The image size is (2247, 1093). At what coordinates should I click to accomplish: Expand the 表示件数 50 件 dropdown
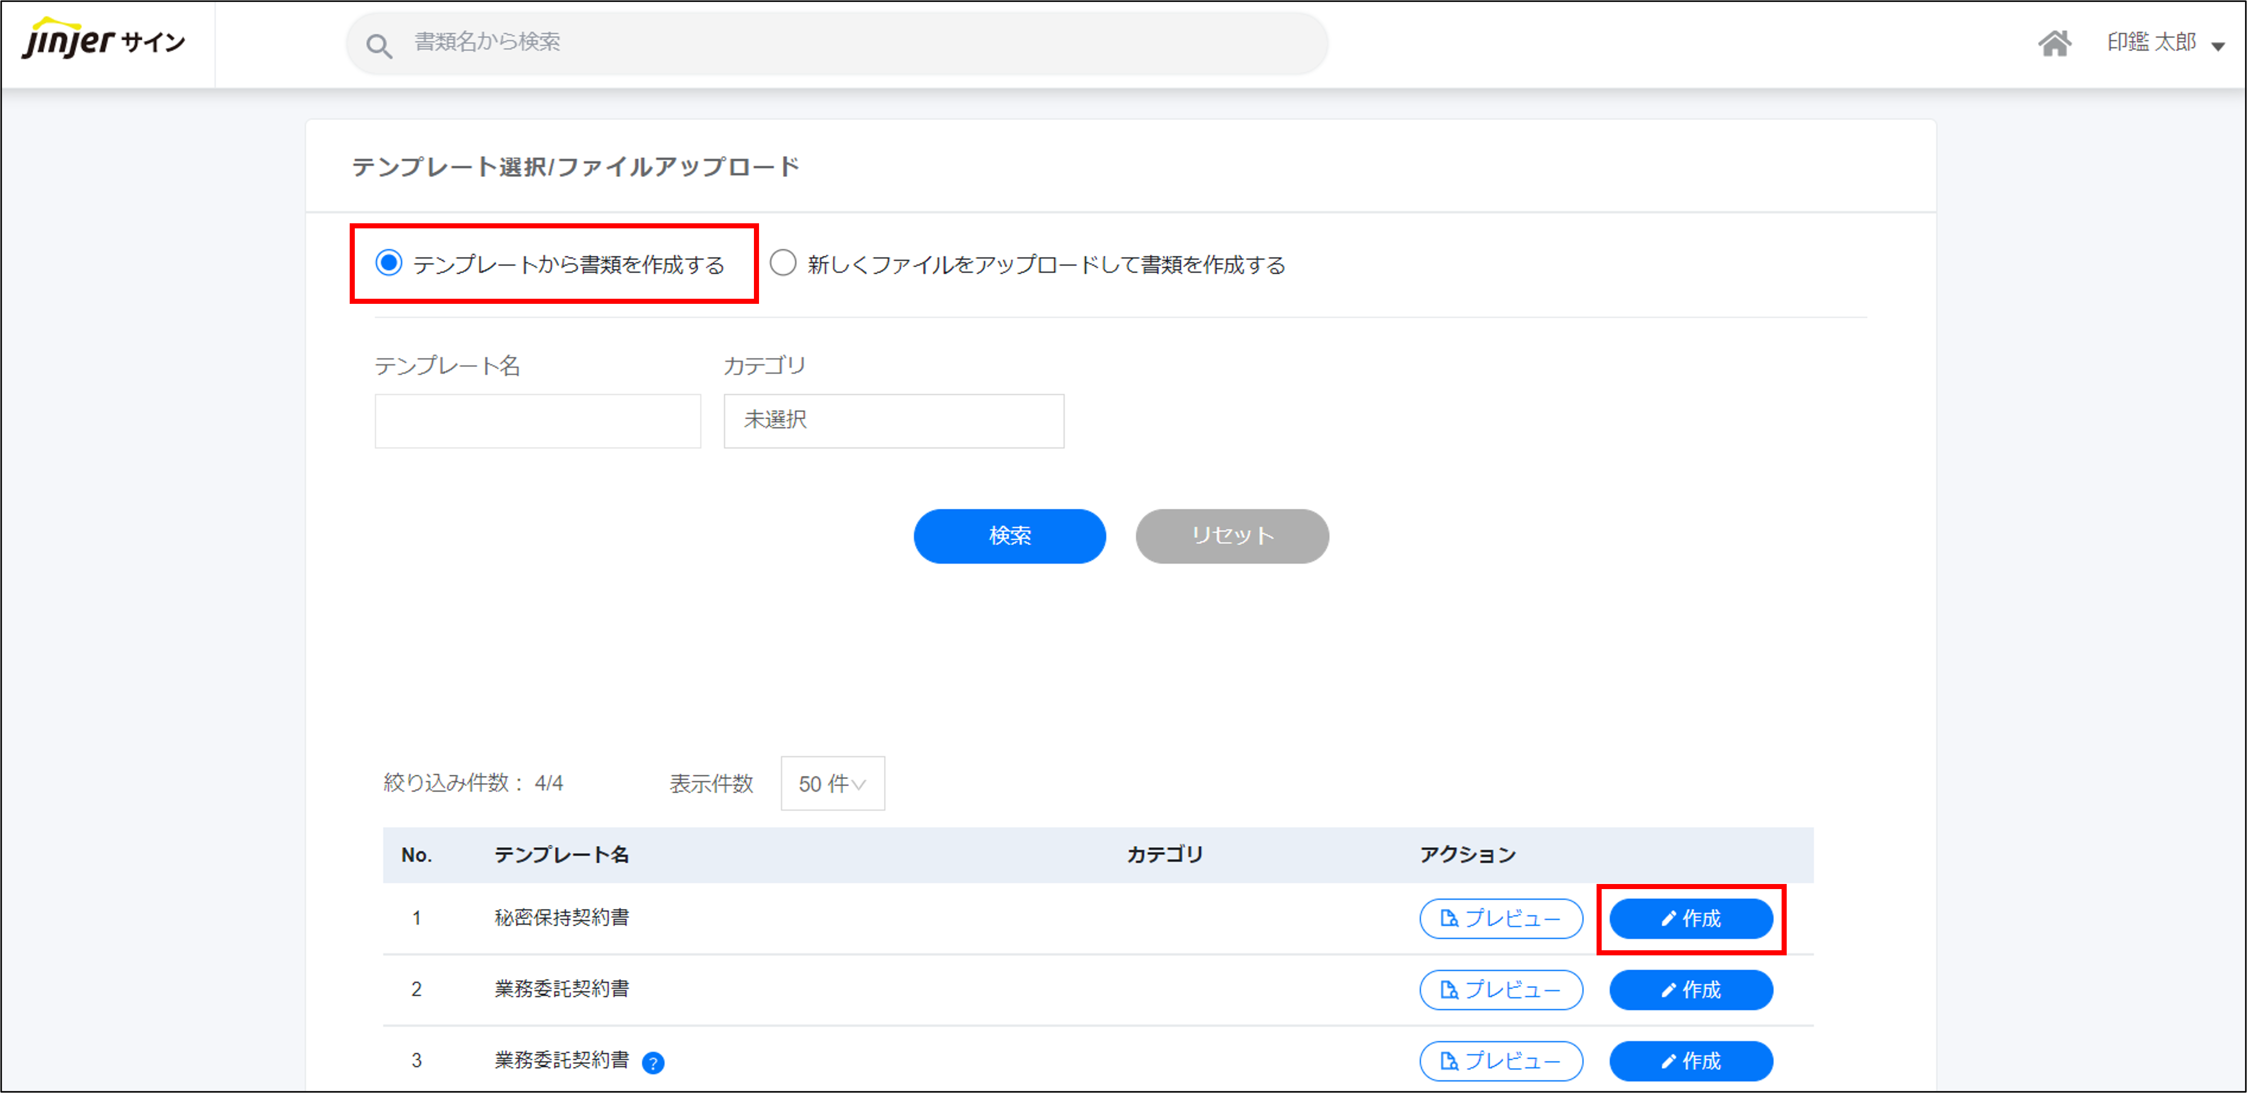[832, 784]
